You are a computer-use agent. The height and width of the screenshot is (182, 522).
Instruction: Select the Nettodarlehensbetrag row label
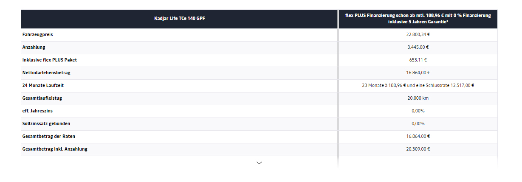(x=46, y=73)
